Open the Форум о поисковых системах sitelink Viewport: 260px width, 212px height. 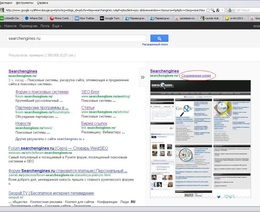(x=42, y=92)
